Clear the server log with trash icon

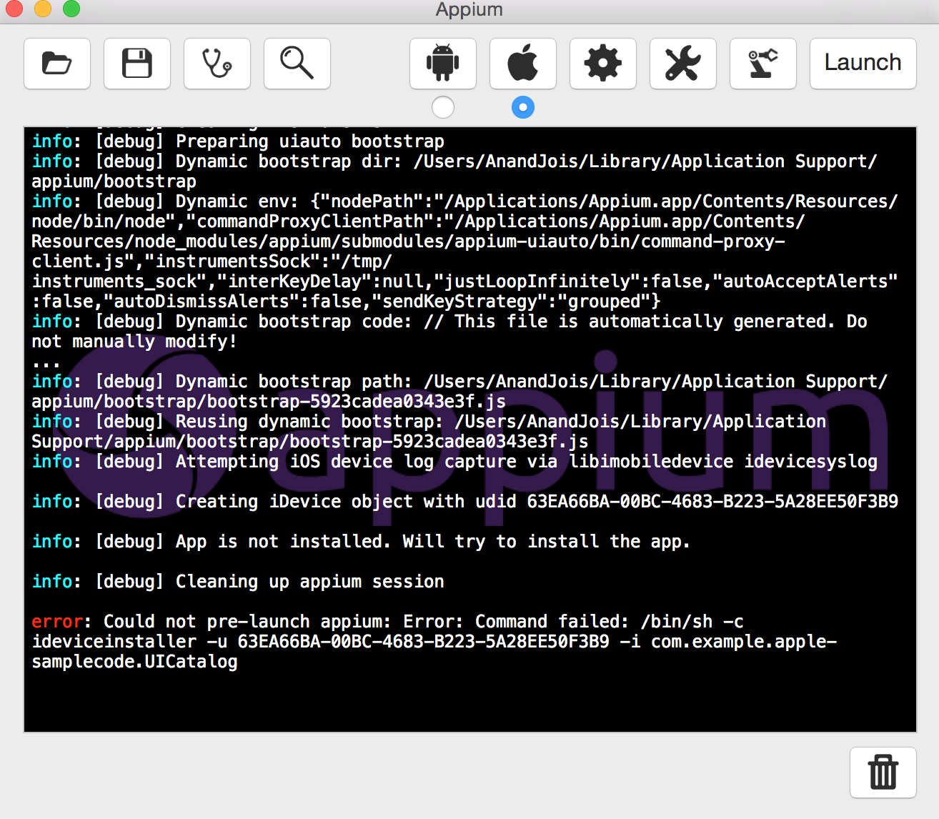[883, 773]
